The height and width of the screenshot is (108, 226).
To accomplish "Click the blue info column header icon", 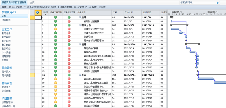I will [38, 12].
